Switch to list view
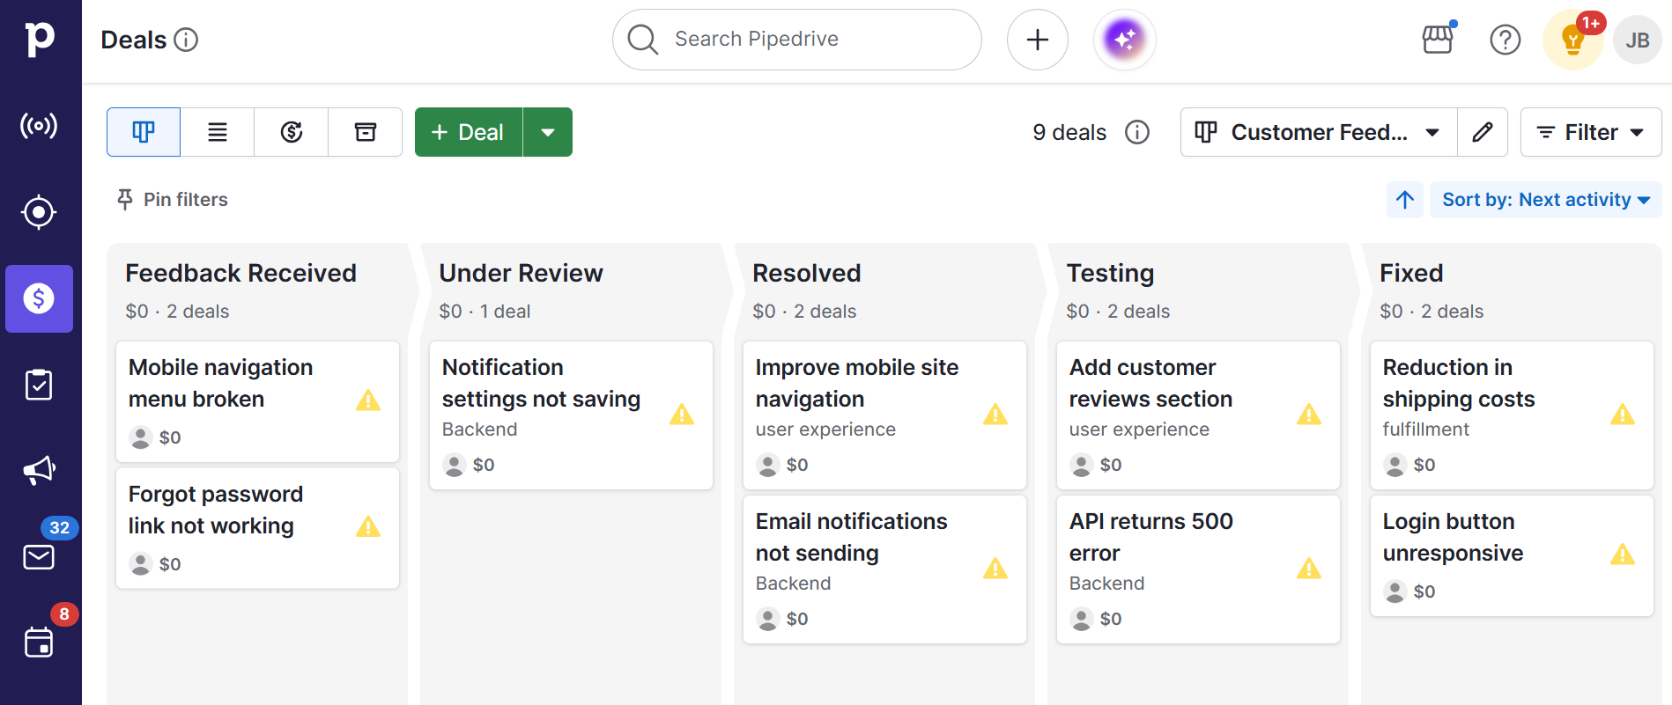The image size is (1672, 705). pos(218,132)
